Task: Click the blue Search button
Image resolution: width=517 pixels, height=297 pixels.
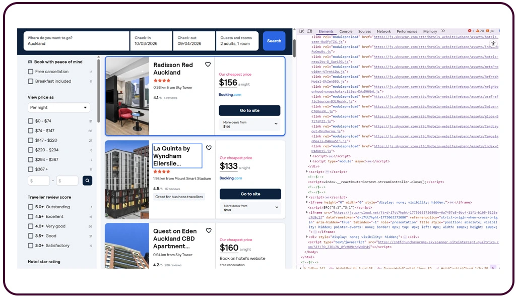Action: coord(274,41)
